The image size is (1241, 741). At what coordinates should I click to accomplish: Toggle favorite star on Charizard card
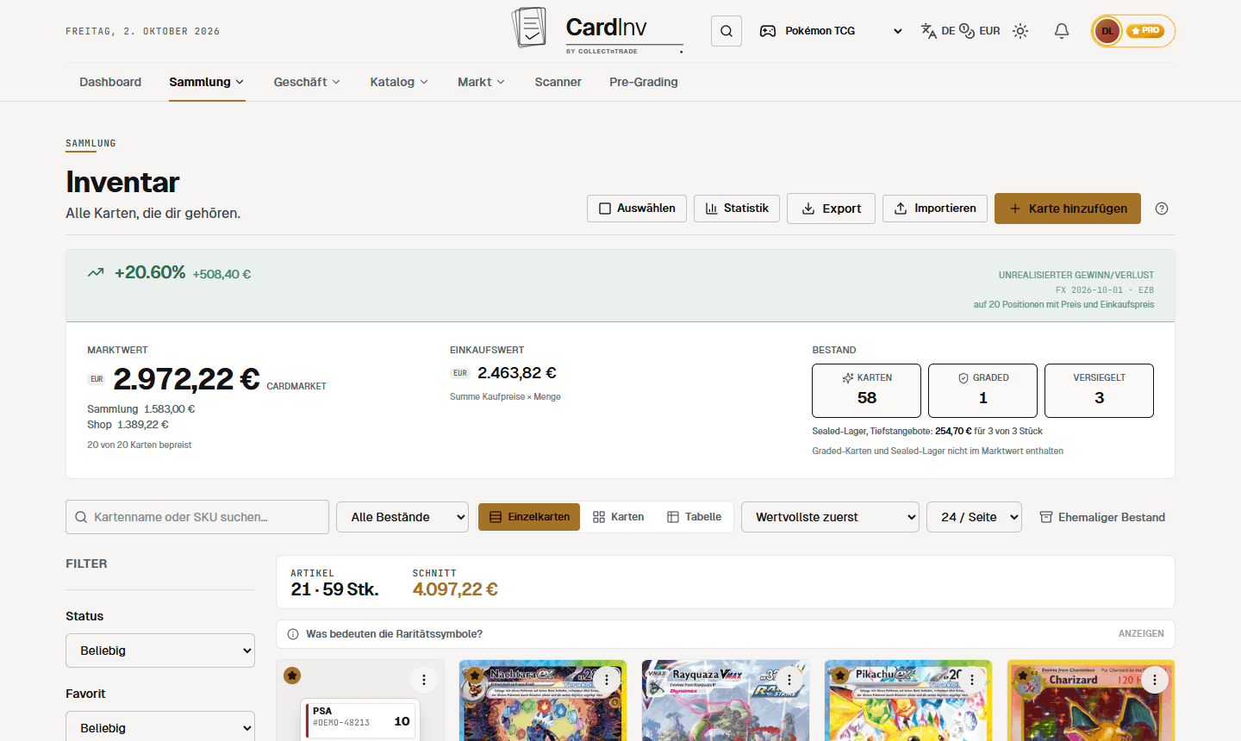point(1023,676)
